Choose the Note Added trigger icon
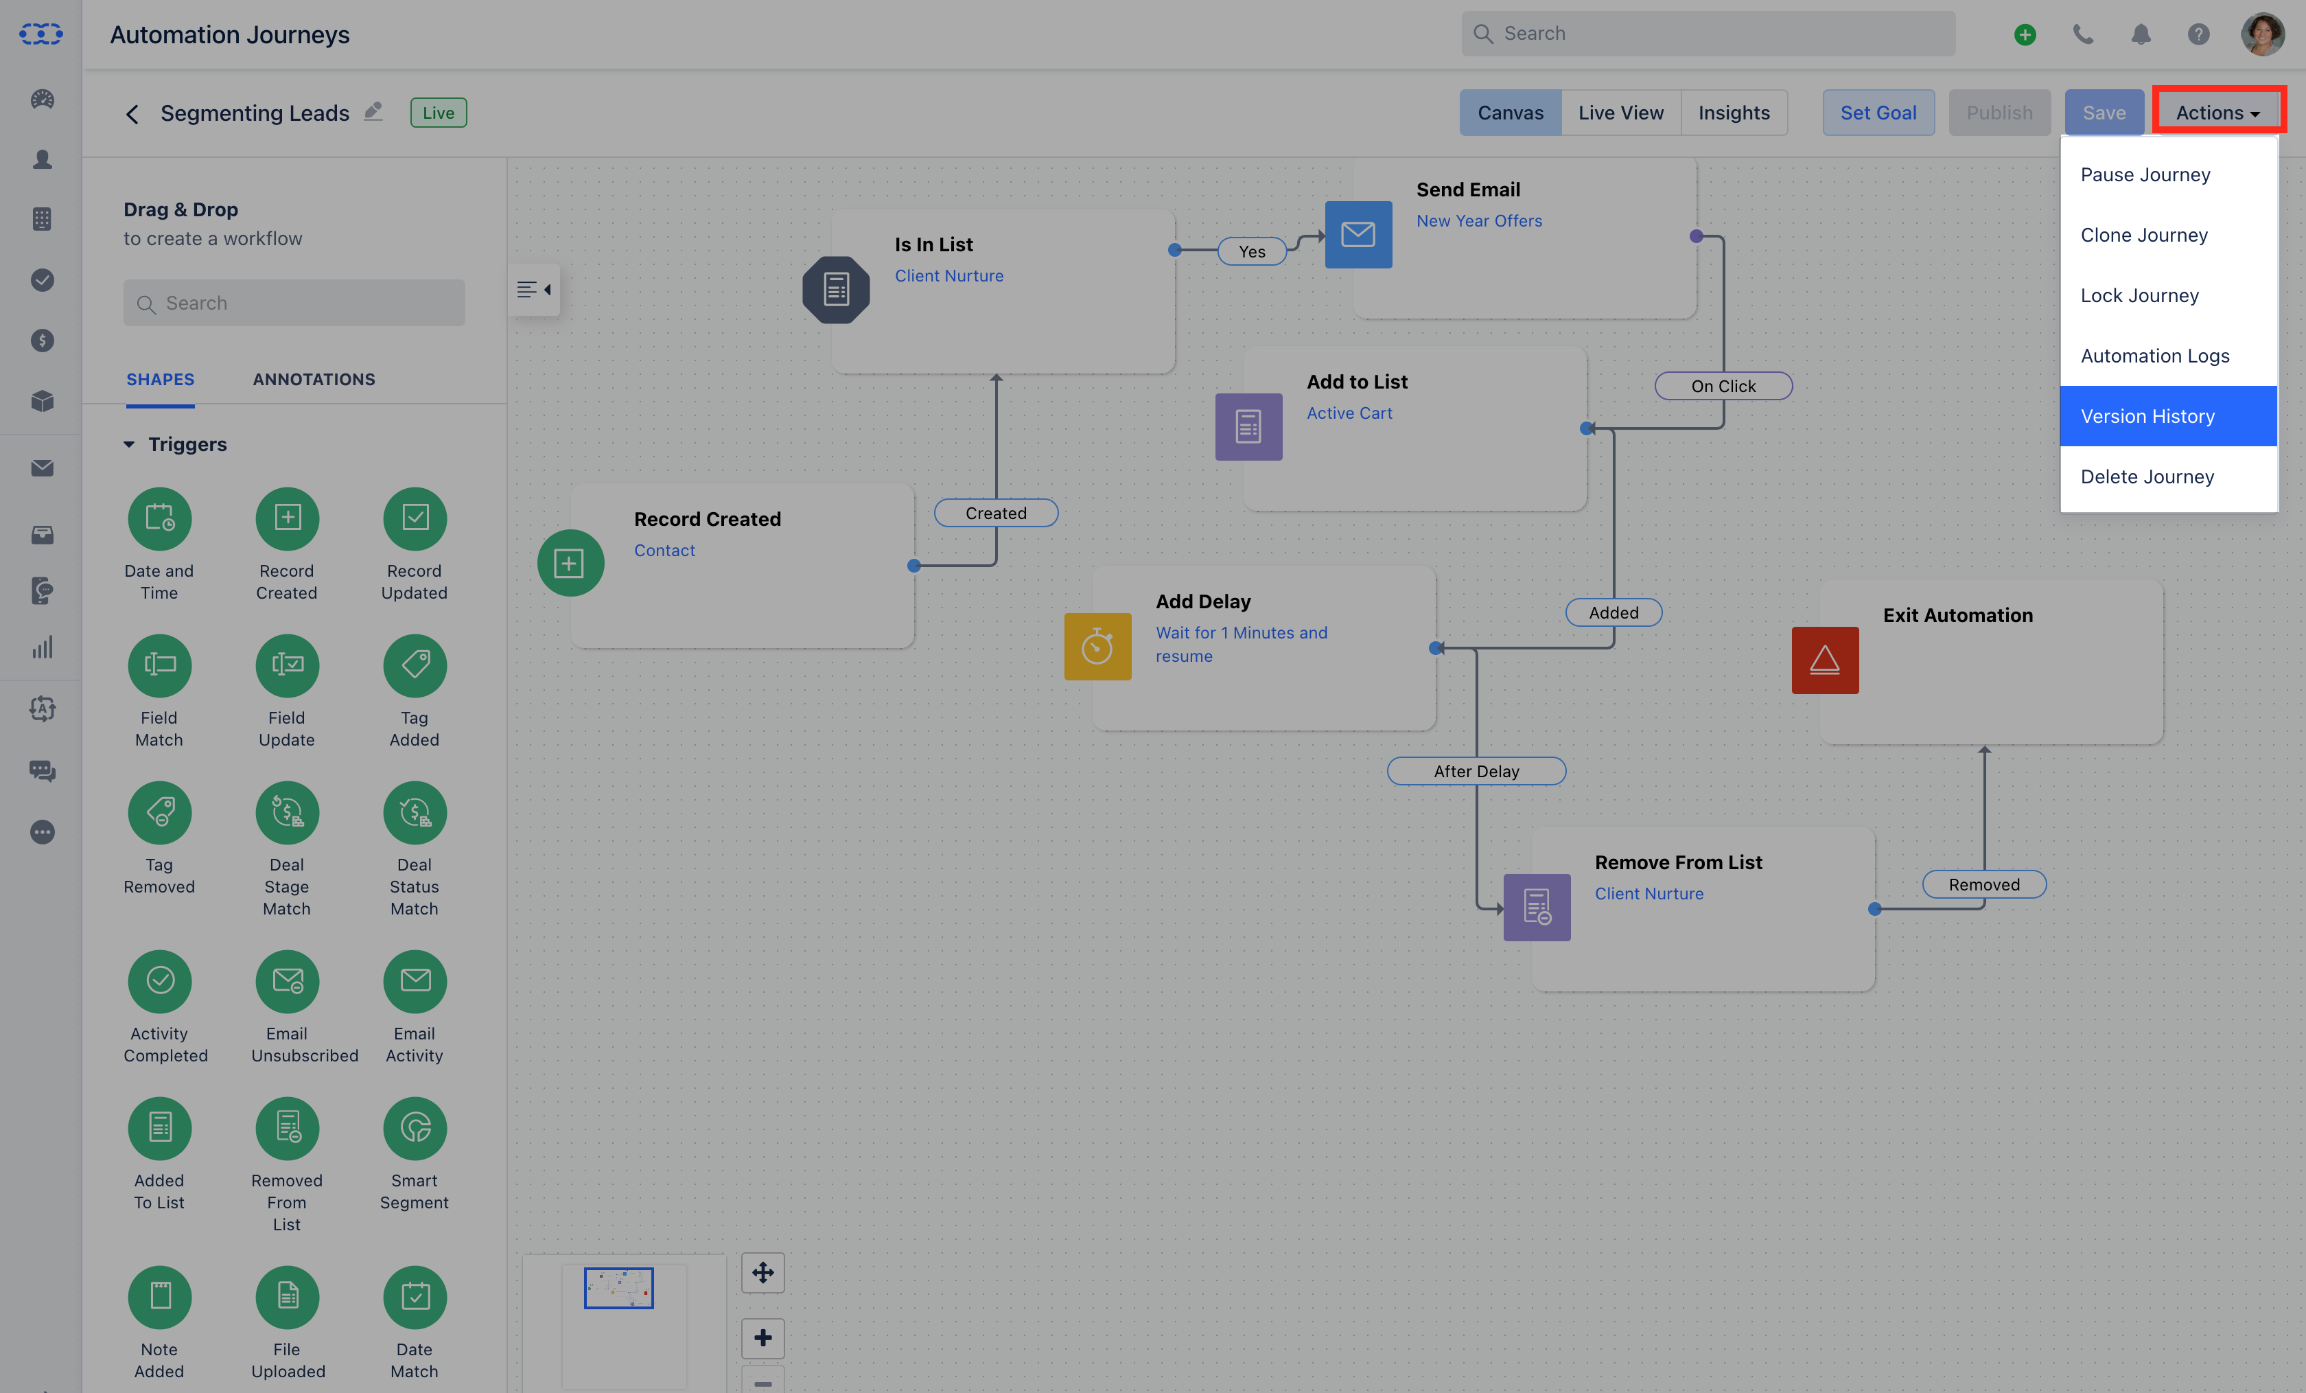 159,1297
